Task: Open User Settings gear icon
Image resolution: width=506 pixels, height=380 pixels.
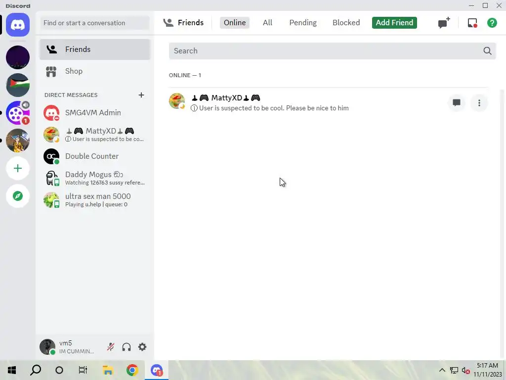Action: click(x=142, y=347)
